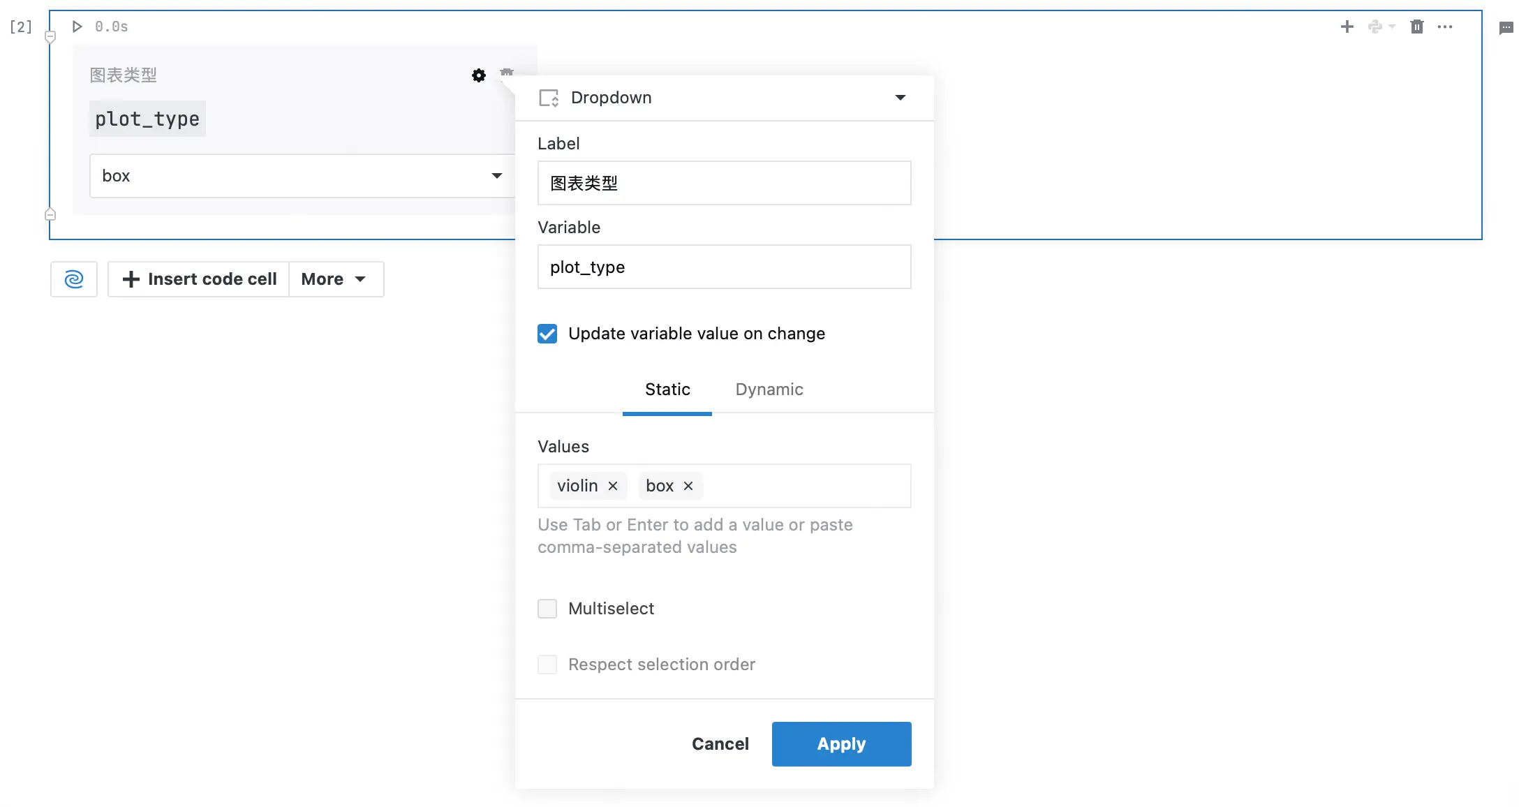The height and width of the screenshot is (807, 1519).
Task: Click the More button in toolbar
Action: pos(334,279)
